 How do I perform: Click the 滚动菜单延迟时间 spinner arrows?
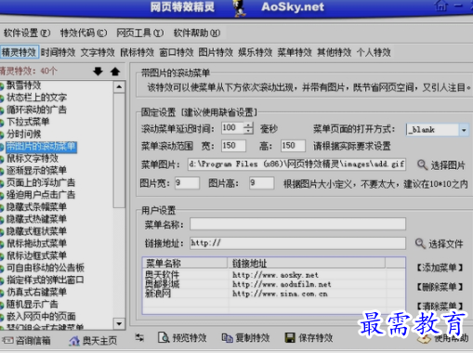[248, 128]
